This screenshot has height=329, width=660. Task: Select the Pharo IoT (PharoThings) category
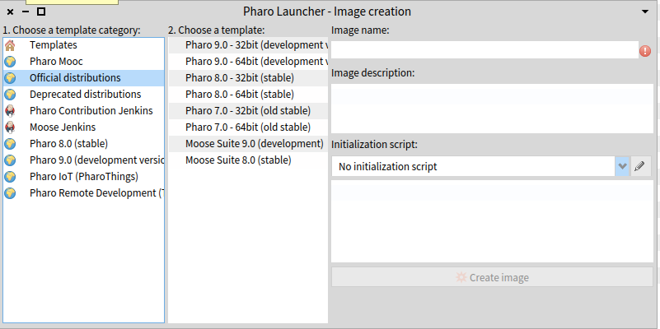pyautogui.click(x=83, y=177)
